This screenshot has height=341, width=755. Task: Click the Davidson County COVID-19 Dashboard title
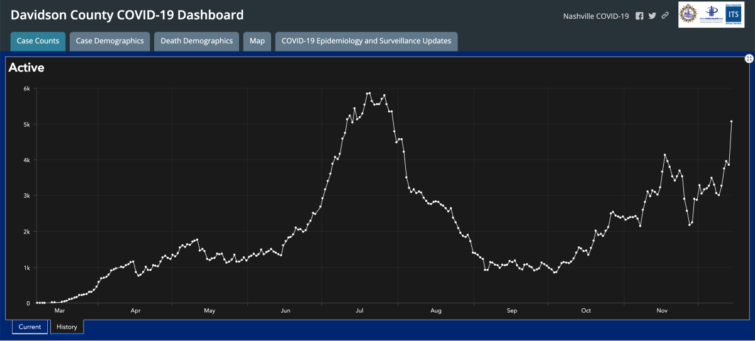click(x=128, y=14)
